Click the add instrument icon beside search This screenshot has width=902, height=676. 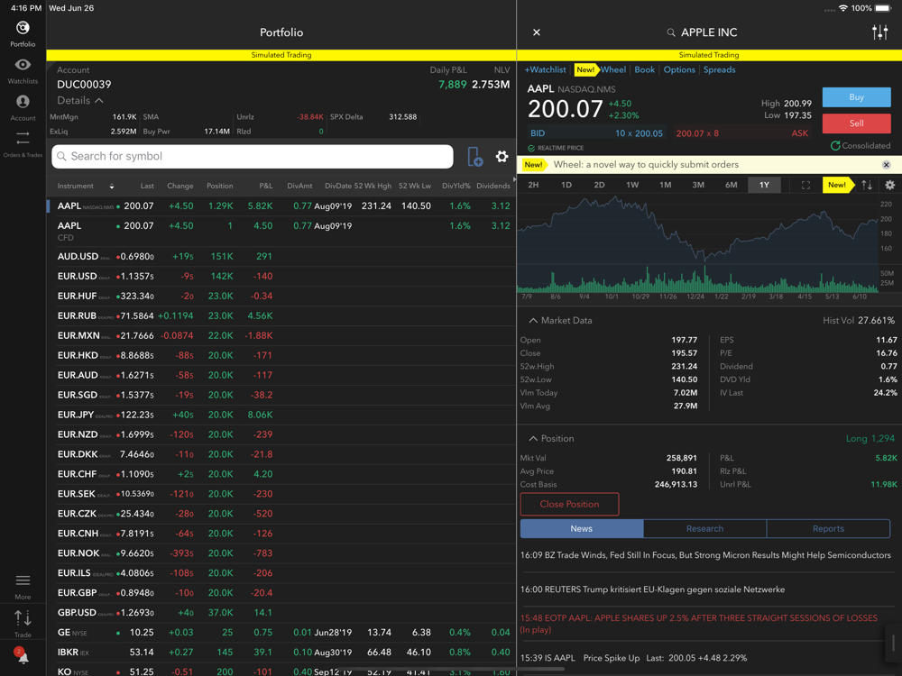pos(475,157)
